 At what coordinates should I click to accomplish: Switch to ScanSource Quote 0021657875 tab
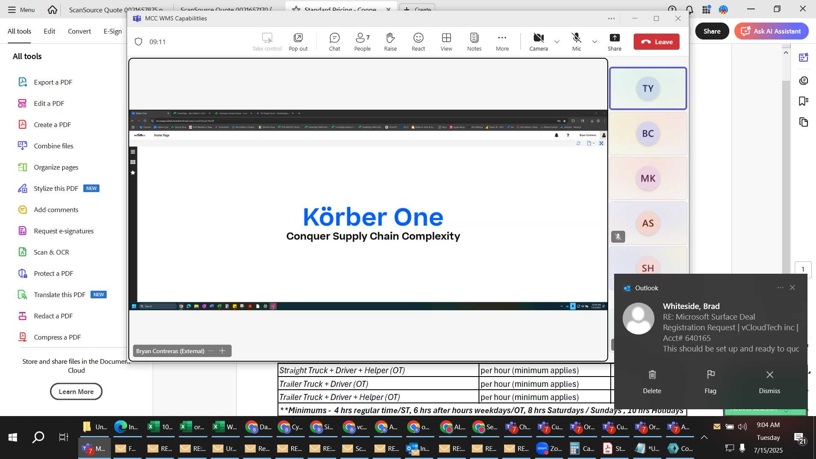click(x=116, y=9)
